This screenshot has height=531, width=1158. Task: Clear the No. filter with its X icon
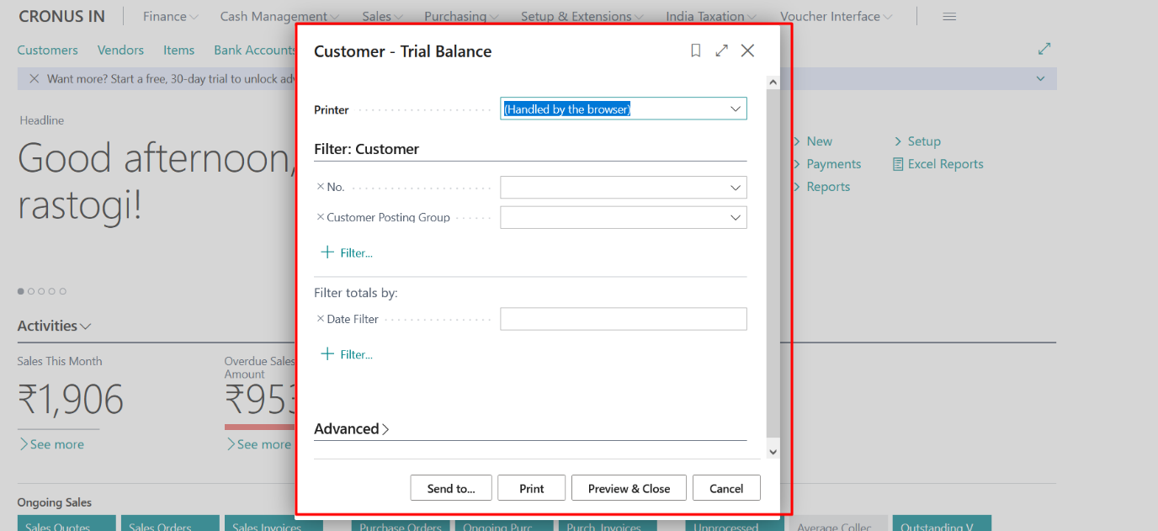pos(320,186)
